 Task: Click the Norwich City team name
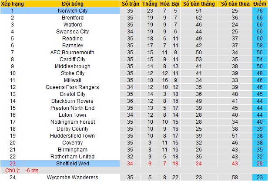click(72, 10)
